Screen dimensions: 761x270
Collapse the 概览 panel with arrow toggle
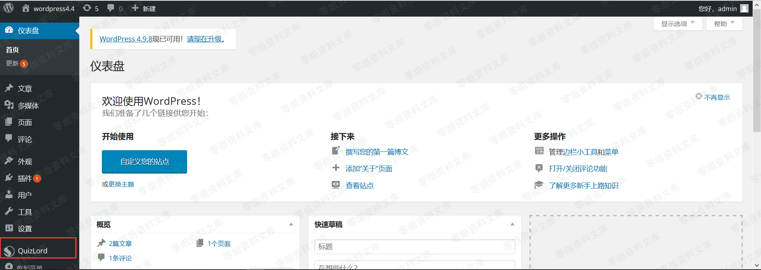[x=291, y=224]
